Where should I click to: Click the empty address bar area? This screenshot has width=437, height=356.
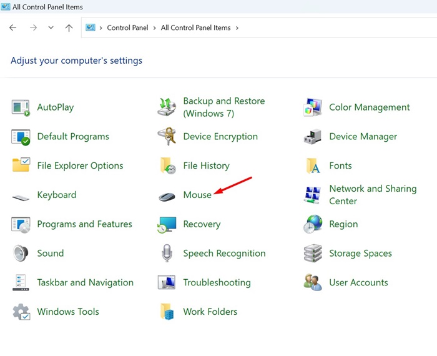(x=337, y=28)
